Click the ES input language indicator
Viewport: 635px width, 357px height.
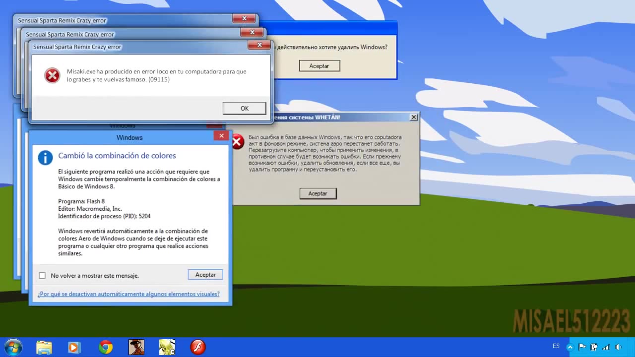pos(556,346)
